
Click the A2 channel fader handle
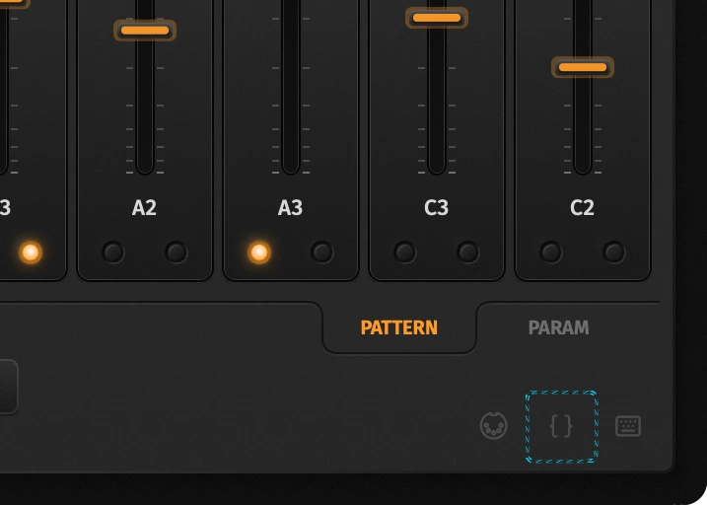(145, 31)
